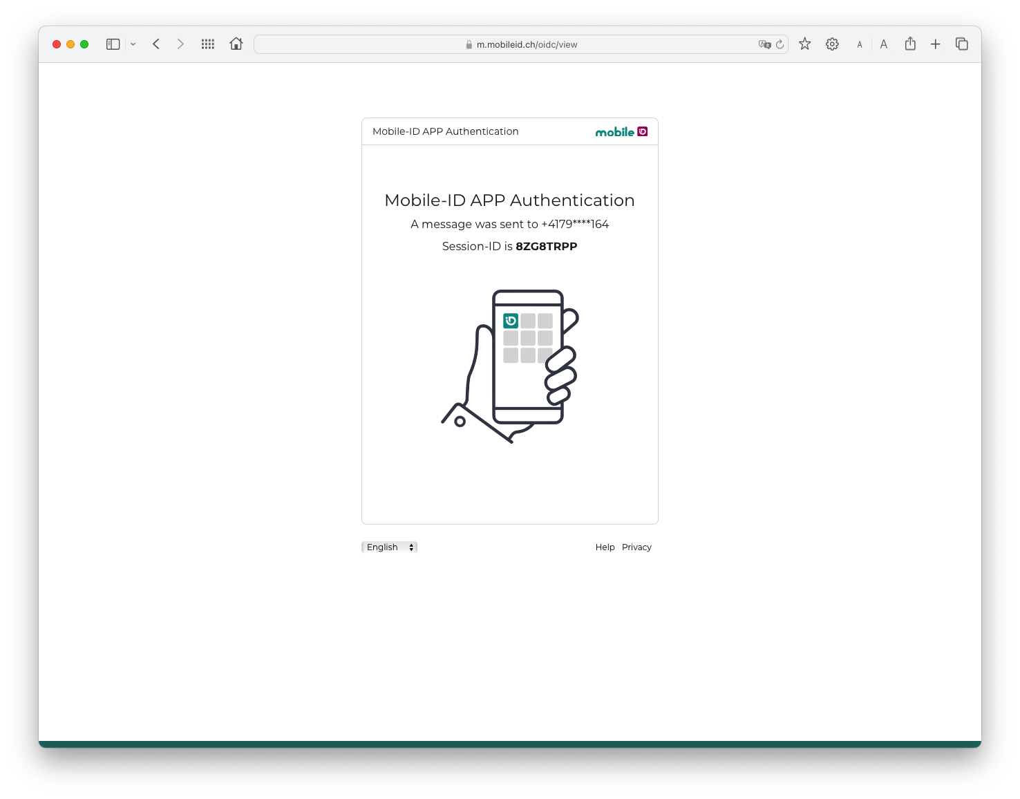Bookmark this page with the star icon
The width and height of the screenshot is (1020, 799).
click(804, 44)
